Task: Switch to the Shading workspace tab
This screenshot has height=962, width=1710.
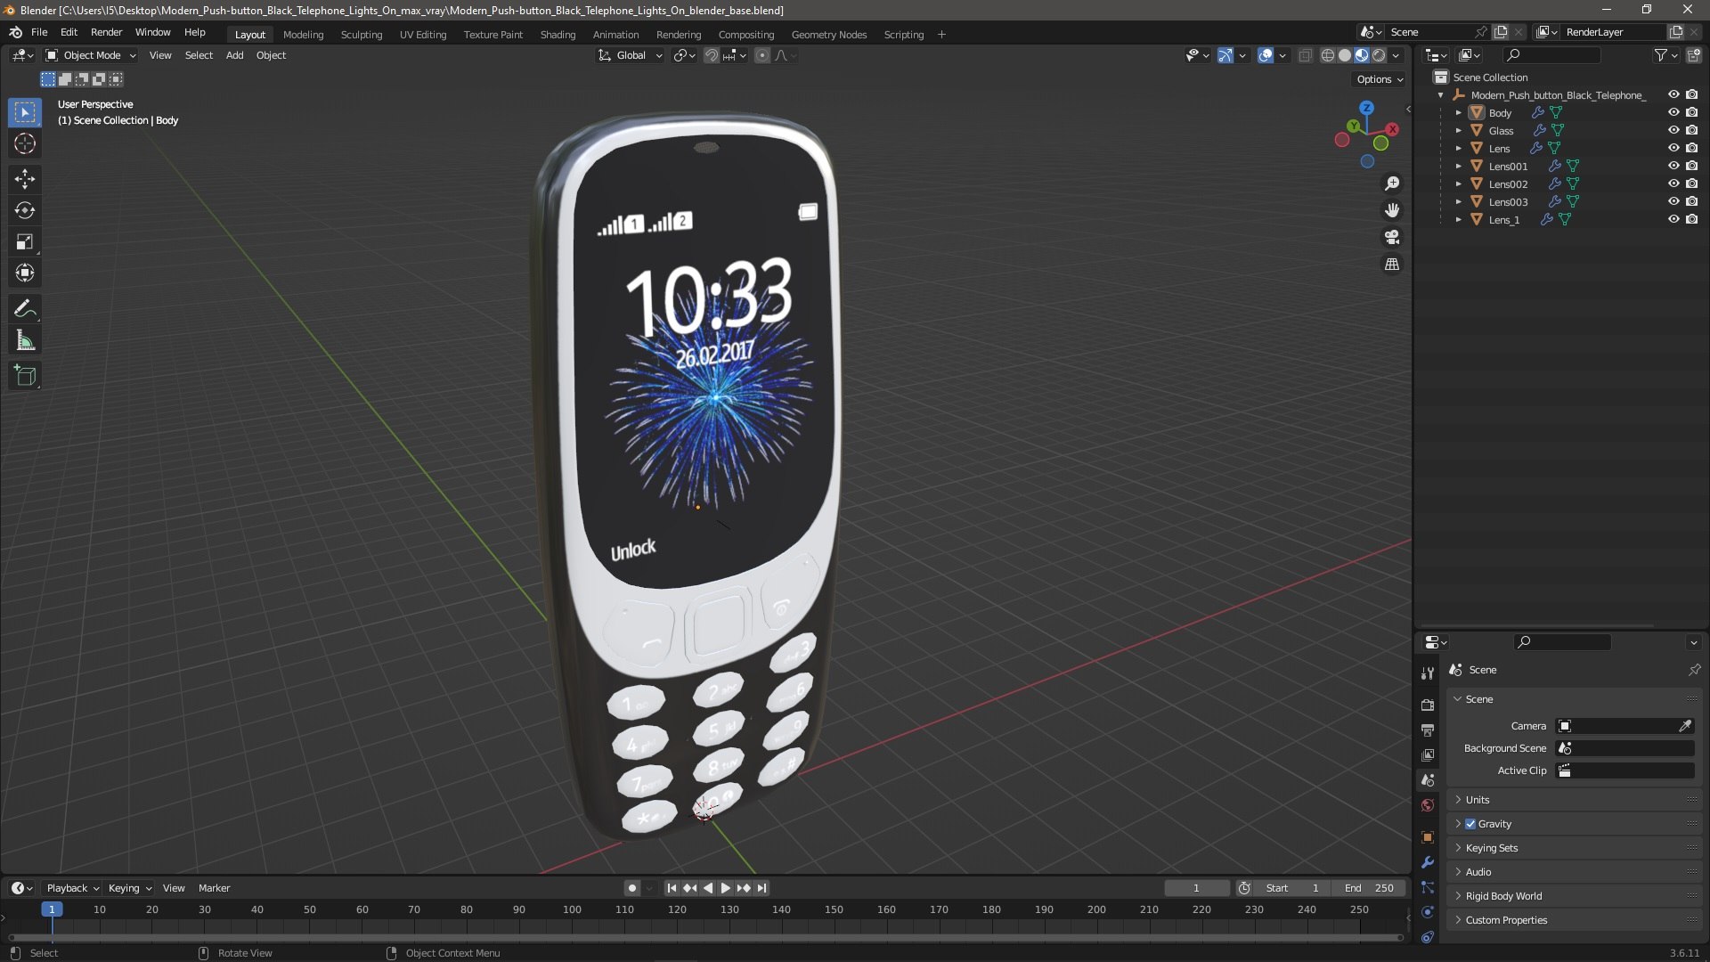Action: point(558,35)
